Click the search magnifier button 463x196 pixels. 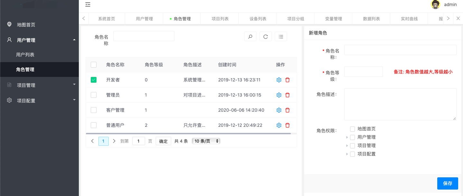click(x=250, y=37)
